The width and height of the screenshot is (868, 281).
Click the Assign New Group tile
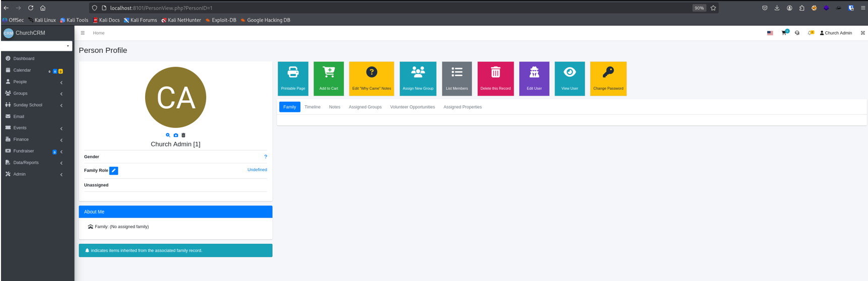pos(418,79)
